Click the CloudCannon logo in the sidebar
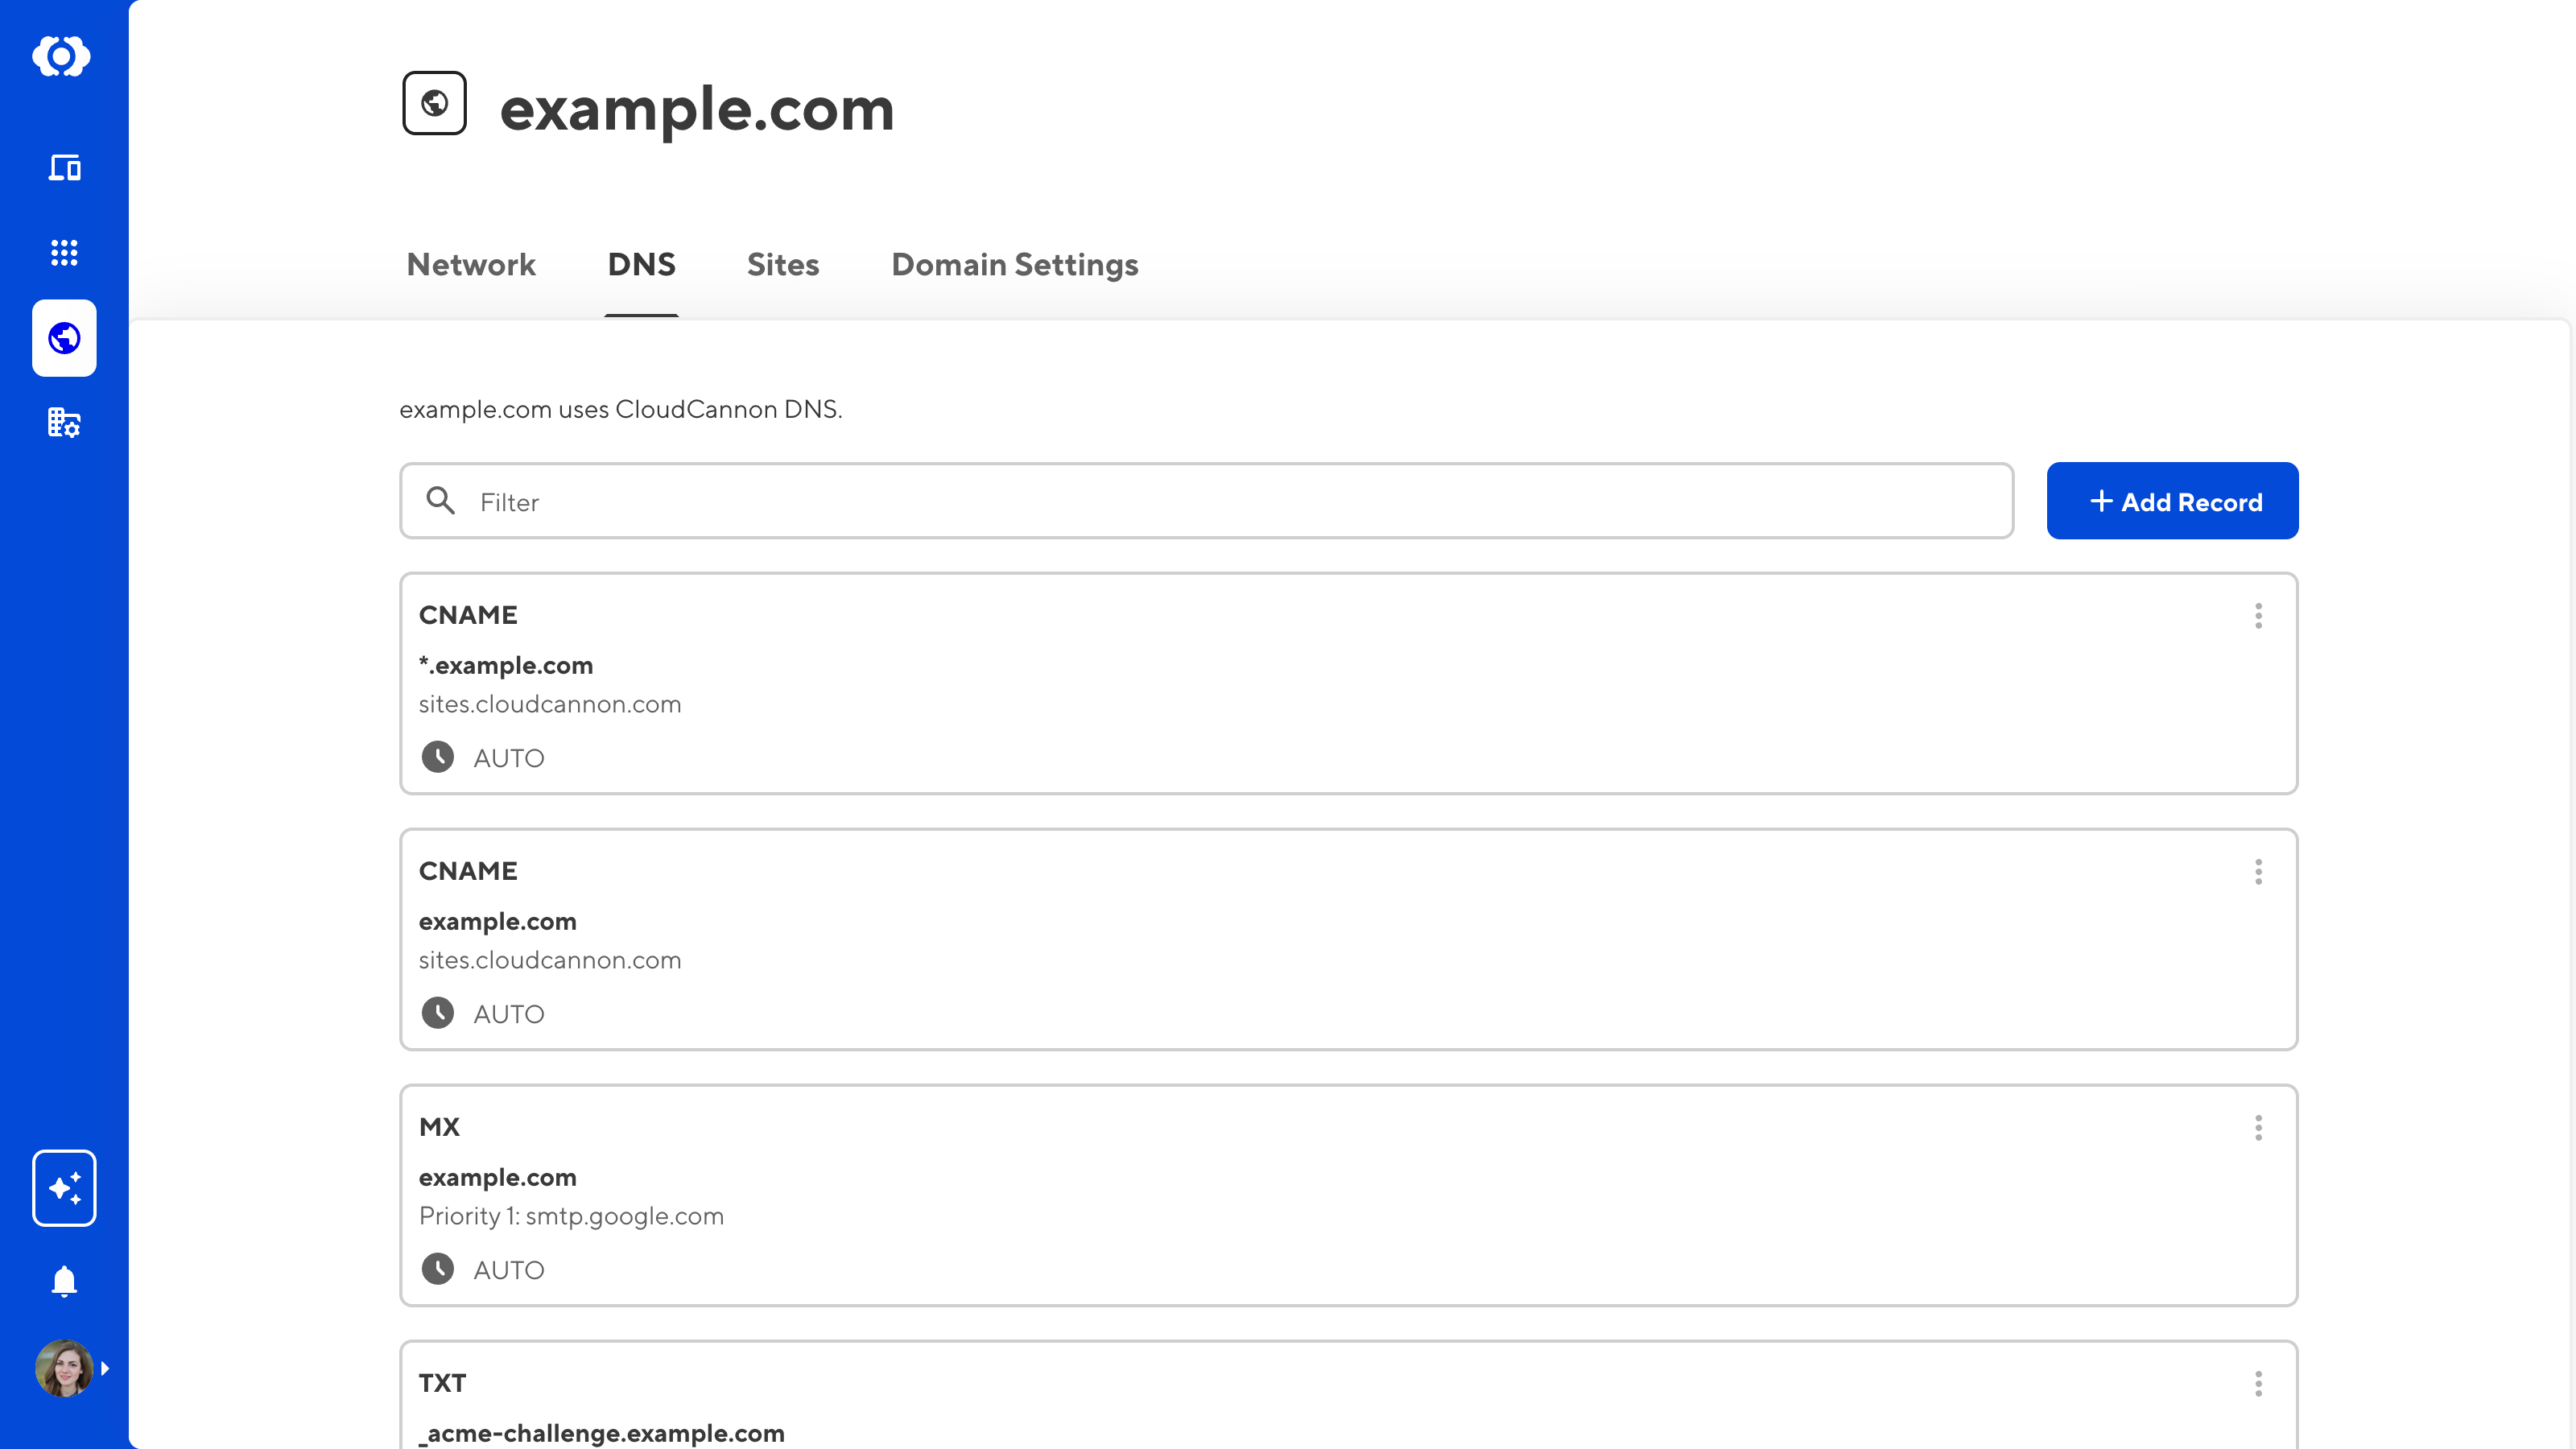The height and width of the screenshot is (1449, 2576). [x=62, y=56]
